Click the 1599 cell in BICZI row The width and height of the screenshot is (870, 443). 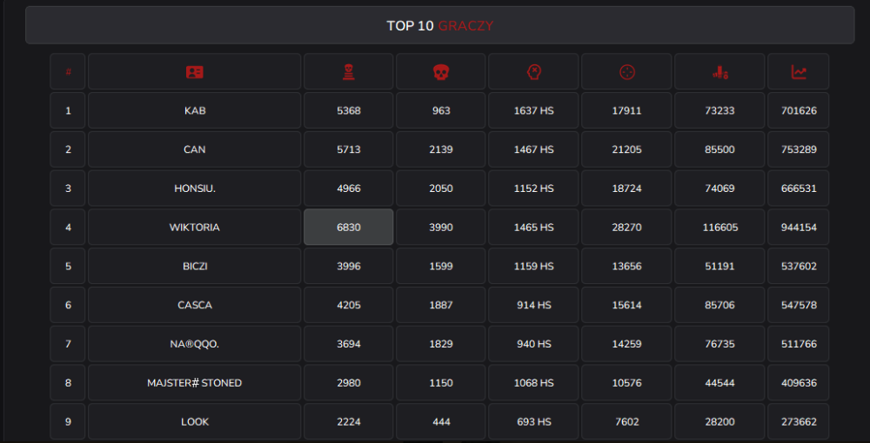pyautogui.click(x=441, y=266)
